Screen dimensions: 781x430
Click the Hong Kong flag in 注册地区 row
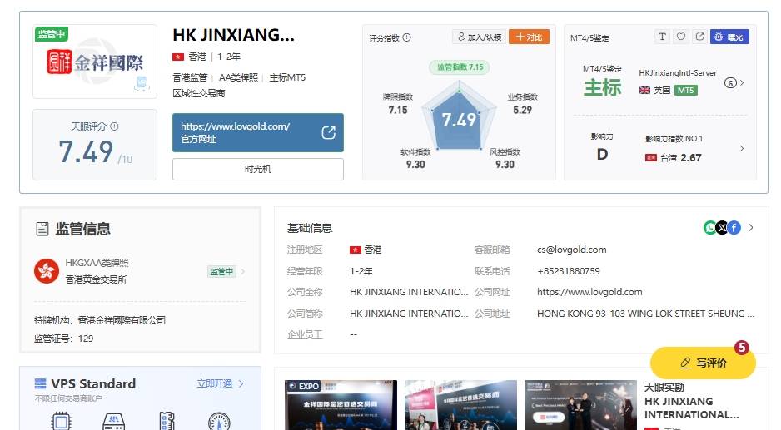pyautogui.click(x=356, y=250)
